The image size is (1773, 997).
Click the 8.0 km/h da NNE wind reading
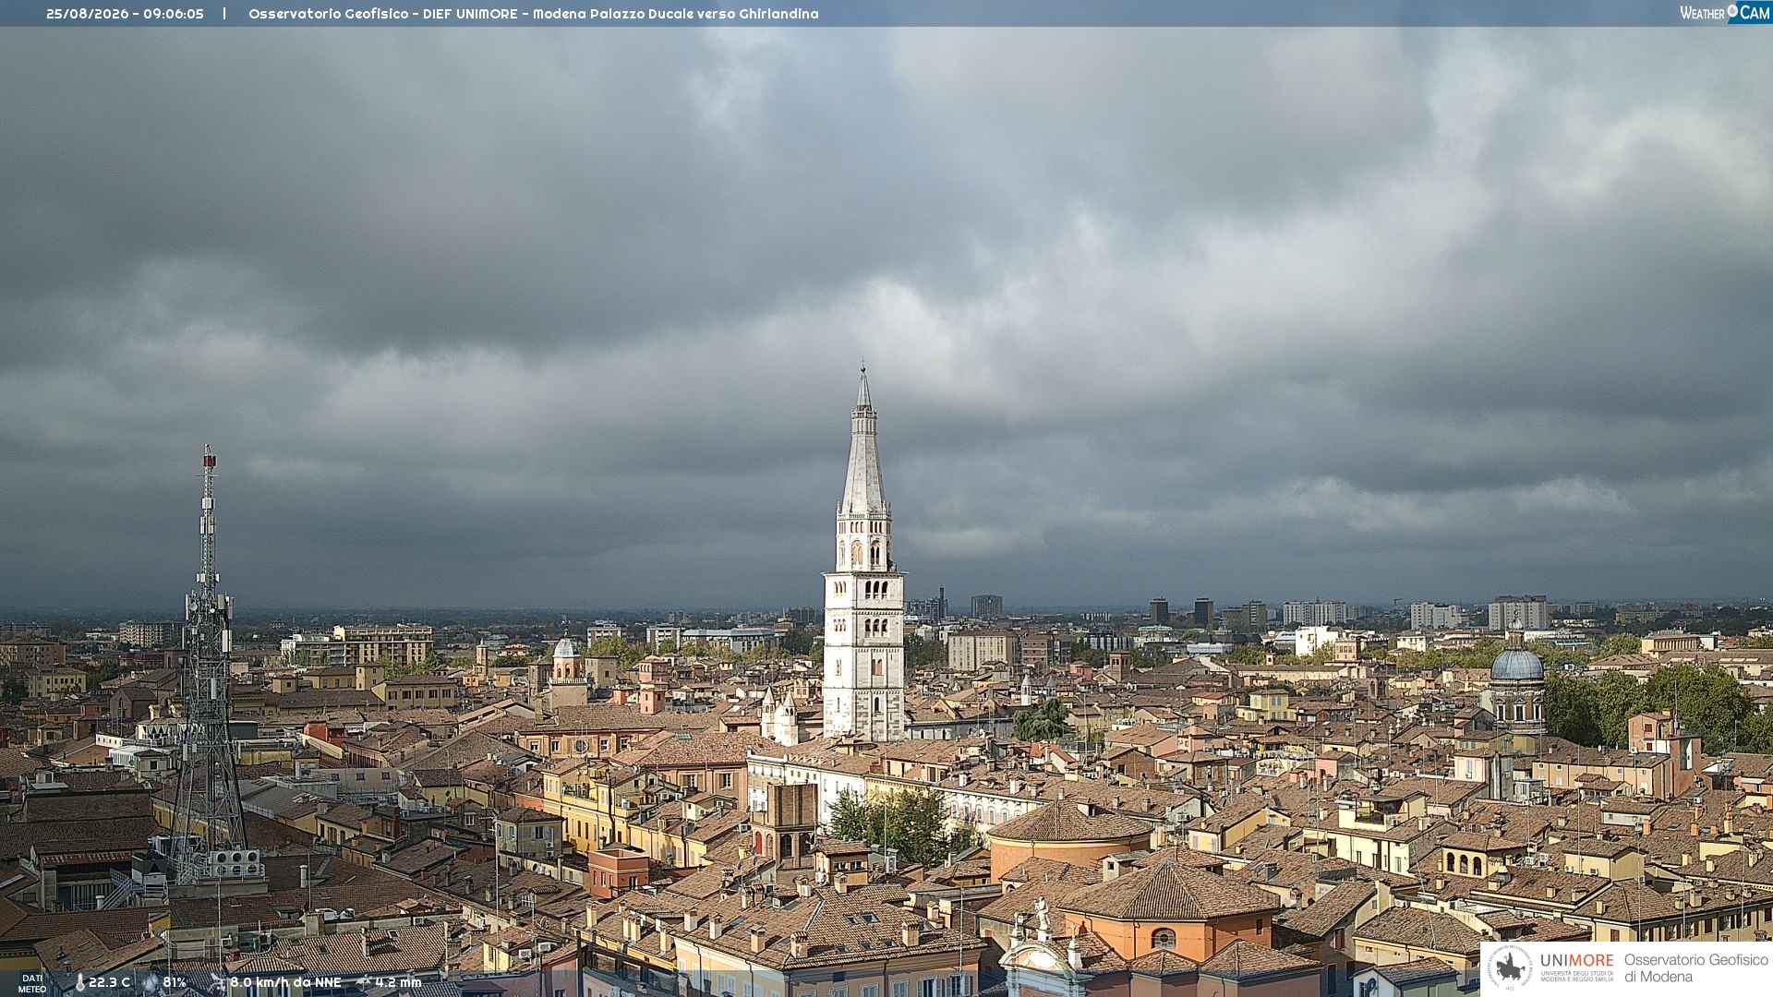[x=285, y=982]
